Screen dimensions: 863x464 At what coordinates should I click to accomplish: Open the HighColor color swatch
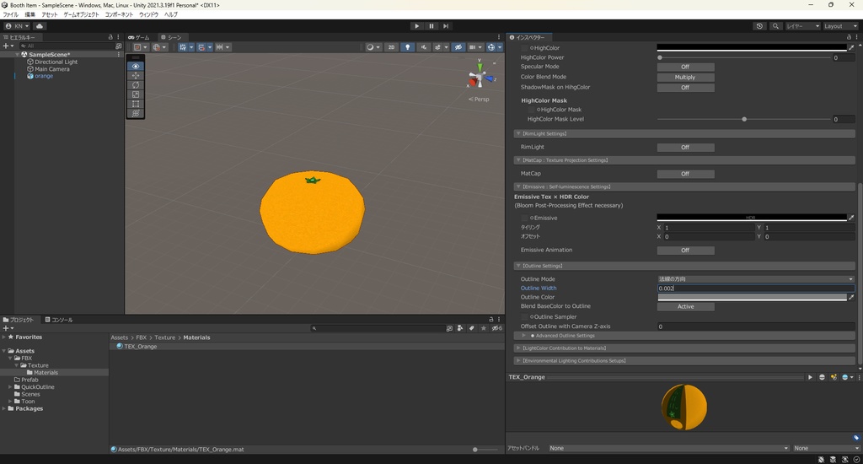coord(751,48)
